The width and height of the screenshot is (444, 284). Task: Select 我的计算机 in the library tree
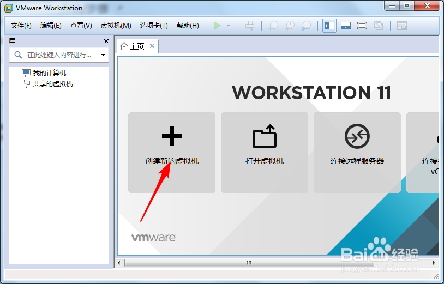pos(44,73)
